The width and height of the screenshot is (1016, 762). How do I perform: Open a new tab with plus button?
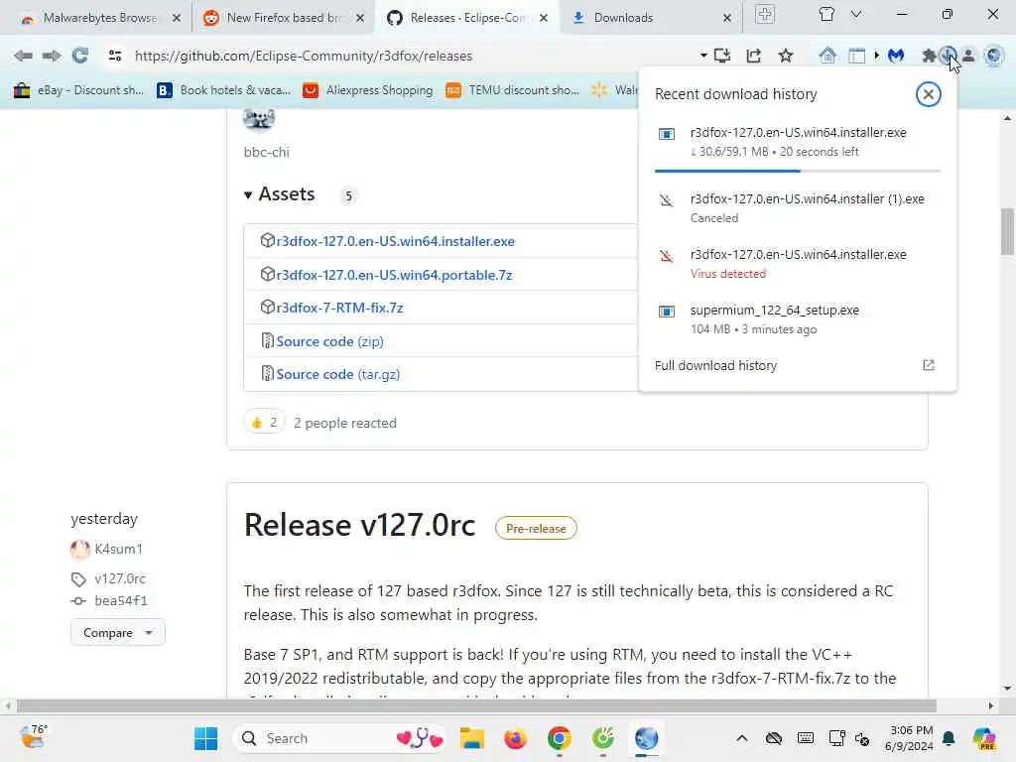[765, 14]
